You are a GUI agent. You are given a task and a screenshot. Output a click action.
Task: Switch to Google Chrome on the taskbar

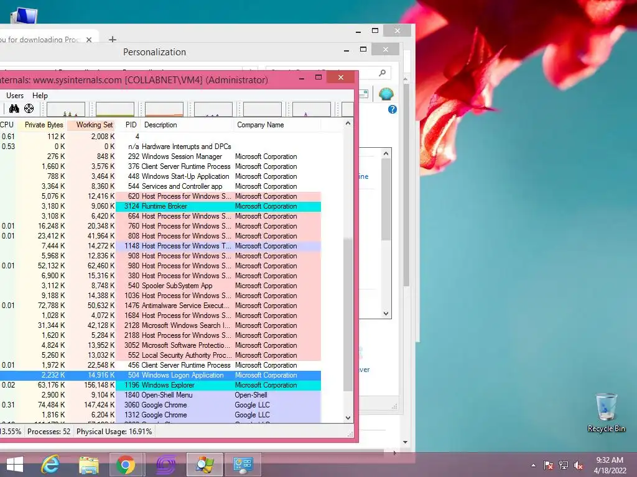(x=126, y=465)
